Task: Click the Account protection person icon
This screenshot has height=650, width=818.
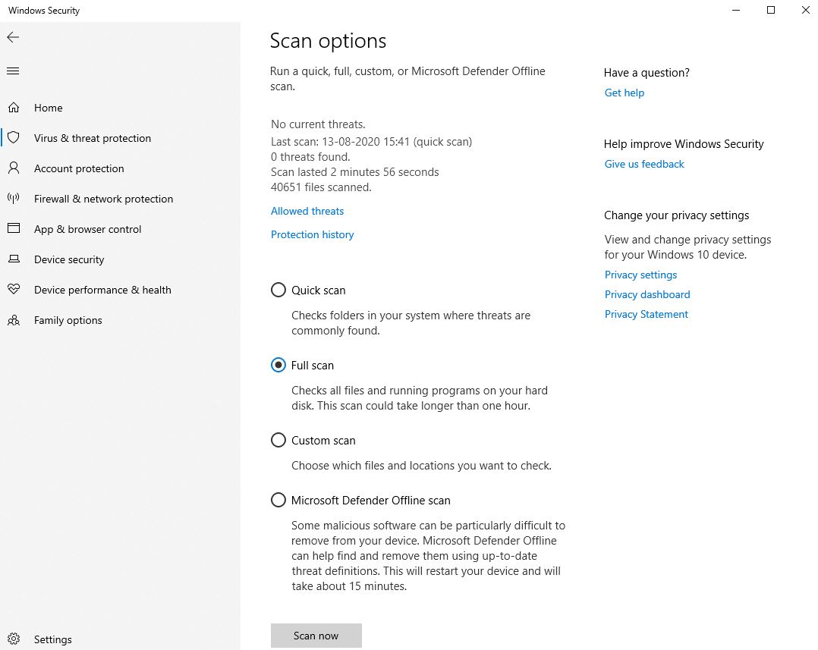Action: (13, 168)
